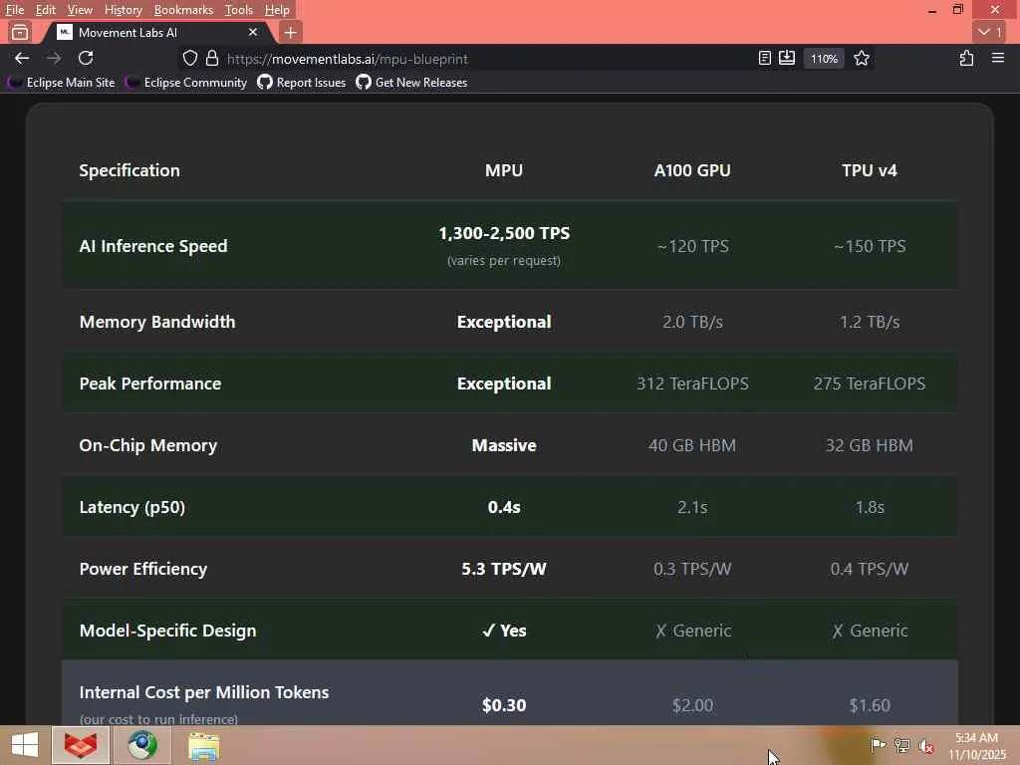Click the 'Massive' On-Chip Memory value

503,445
